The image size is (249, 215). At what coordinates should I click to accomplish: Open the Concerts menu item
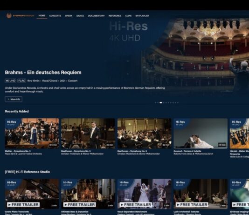pos(55,16)
